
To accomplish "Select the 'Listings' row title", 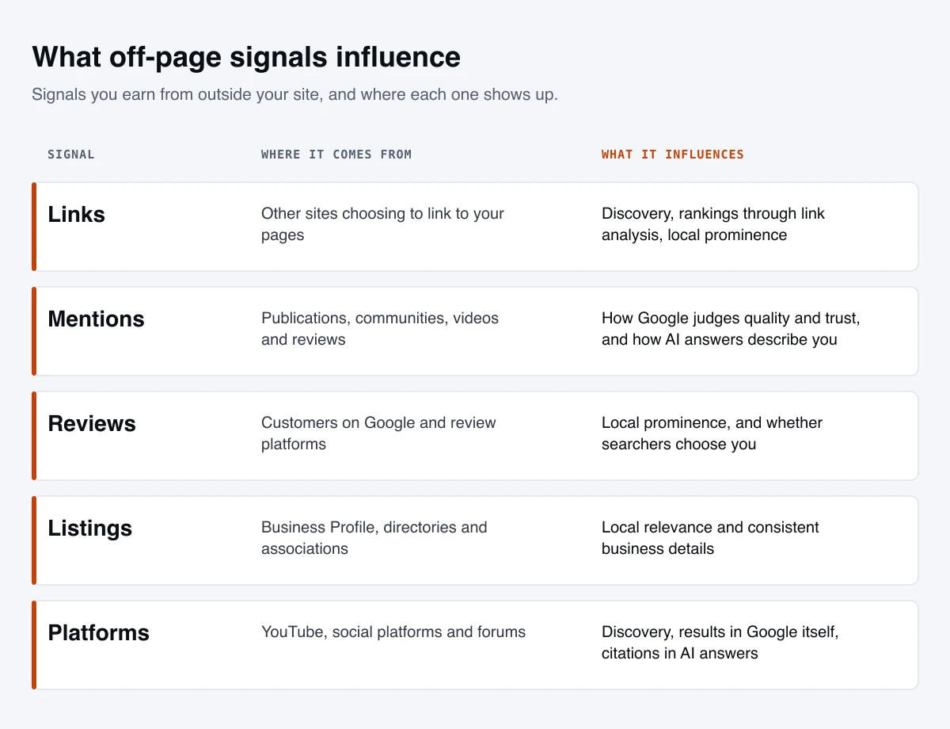I will point(89,528).
